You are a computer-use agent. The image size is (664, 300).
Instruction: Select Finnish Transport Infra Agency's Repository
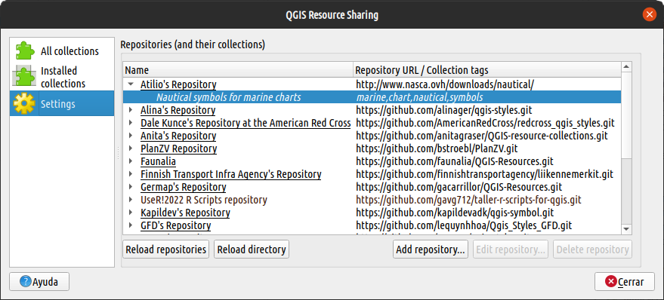pos(231,174)
